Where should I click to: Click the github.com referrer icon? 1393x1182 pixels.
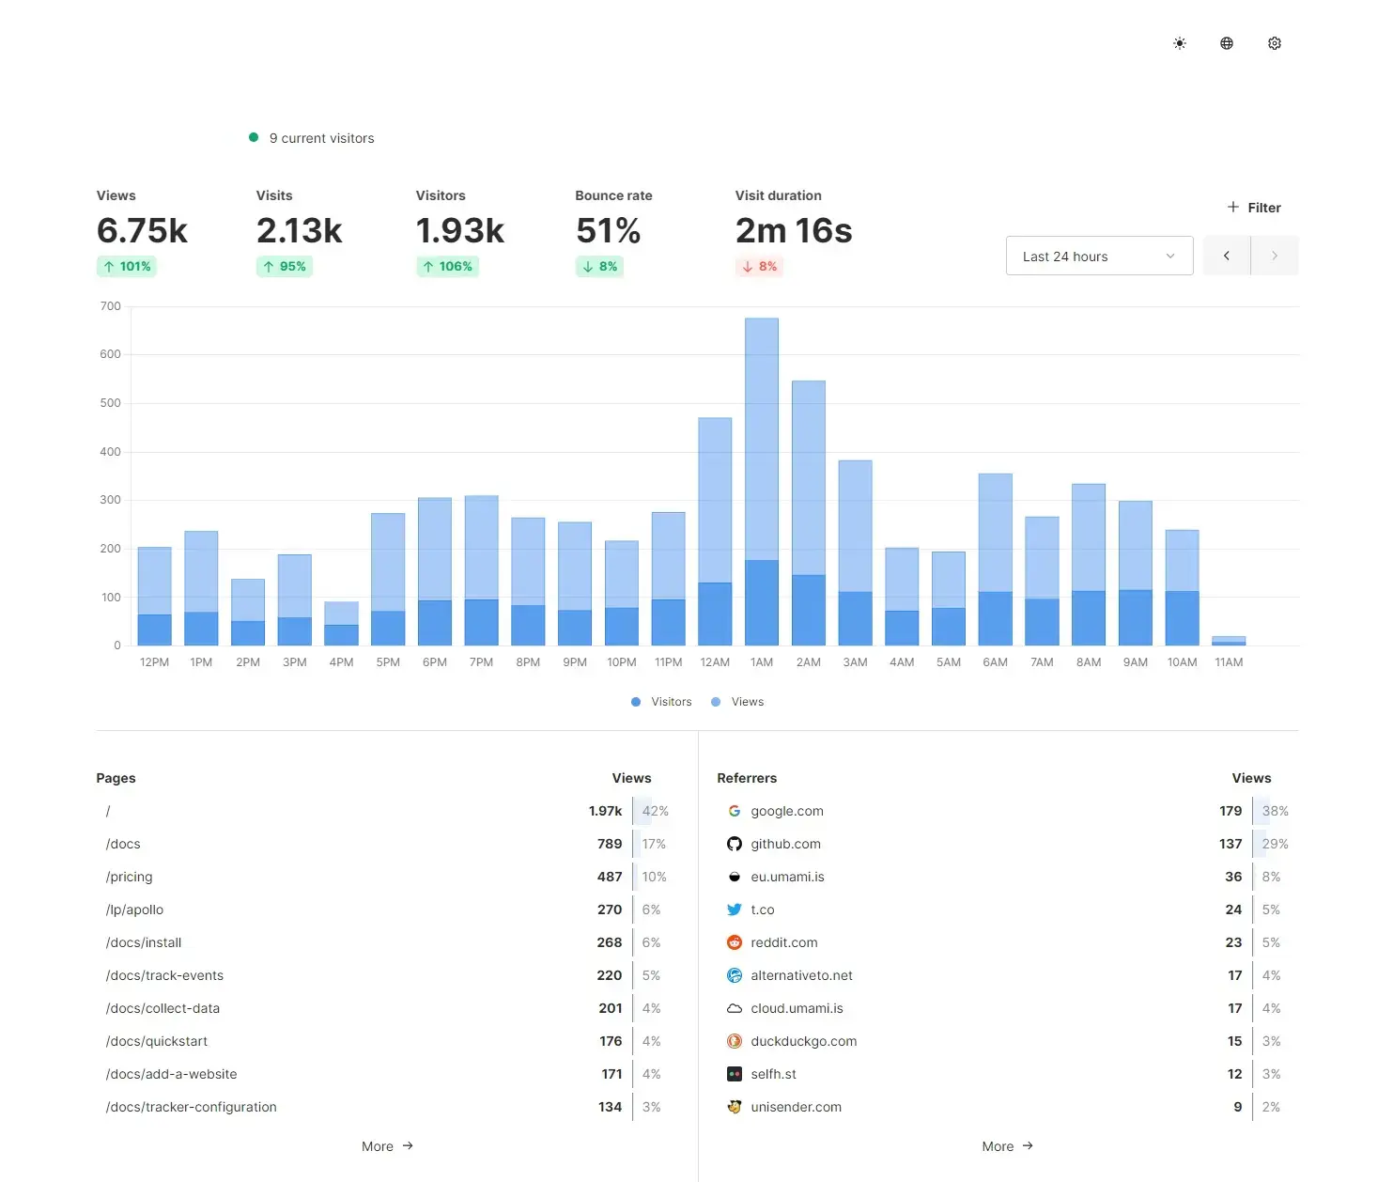click(735, 844)
